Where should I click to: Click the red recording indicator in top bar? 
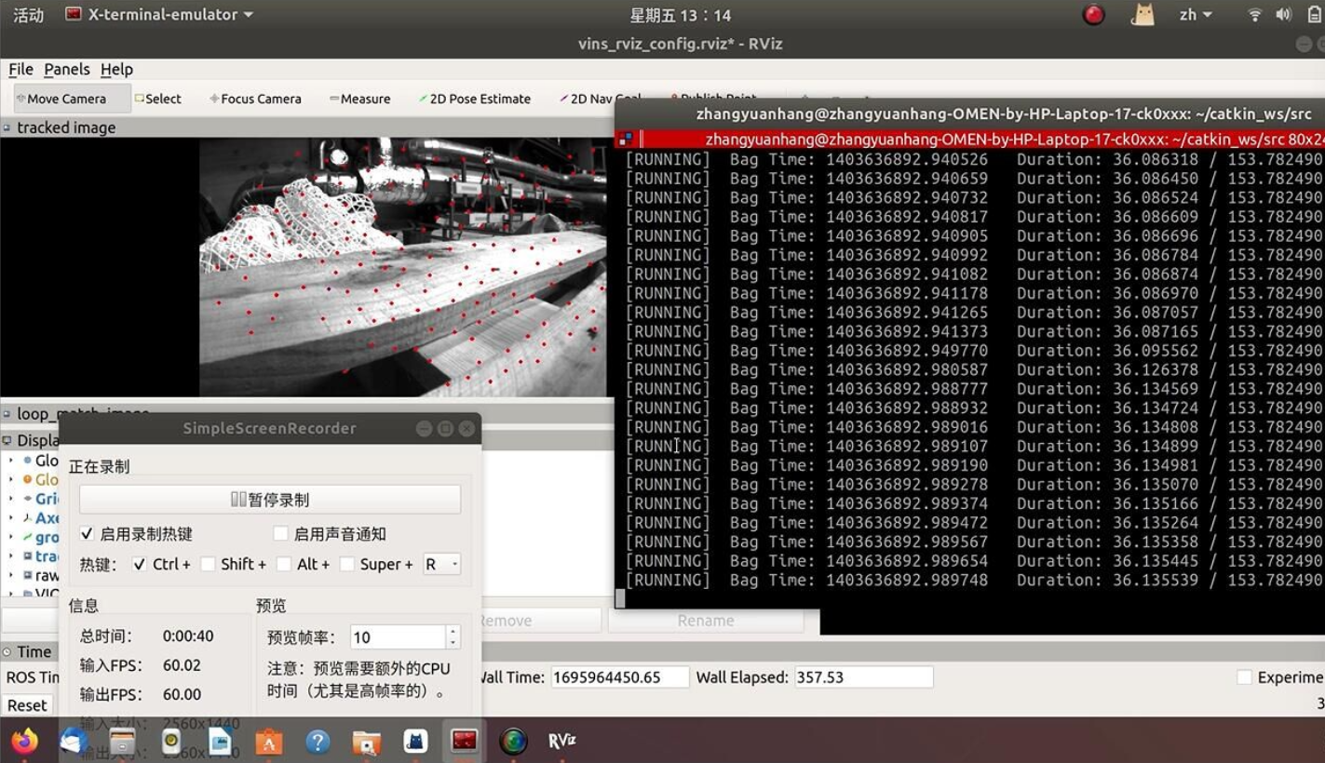pyautogui.click(x=1093, y=15)
